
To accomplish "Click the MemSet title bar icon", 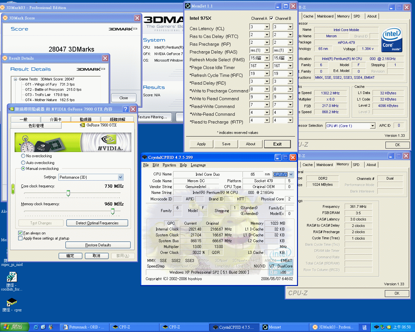I will point(188,6).
